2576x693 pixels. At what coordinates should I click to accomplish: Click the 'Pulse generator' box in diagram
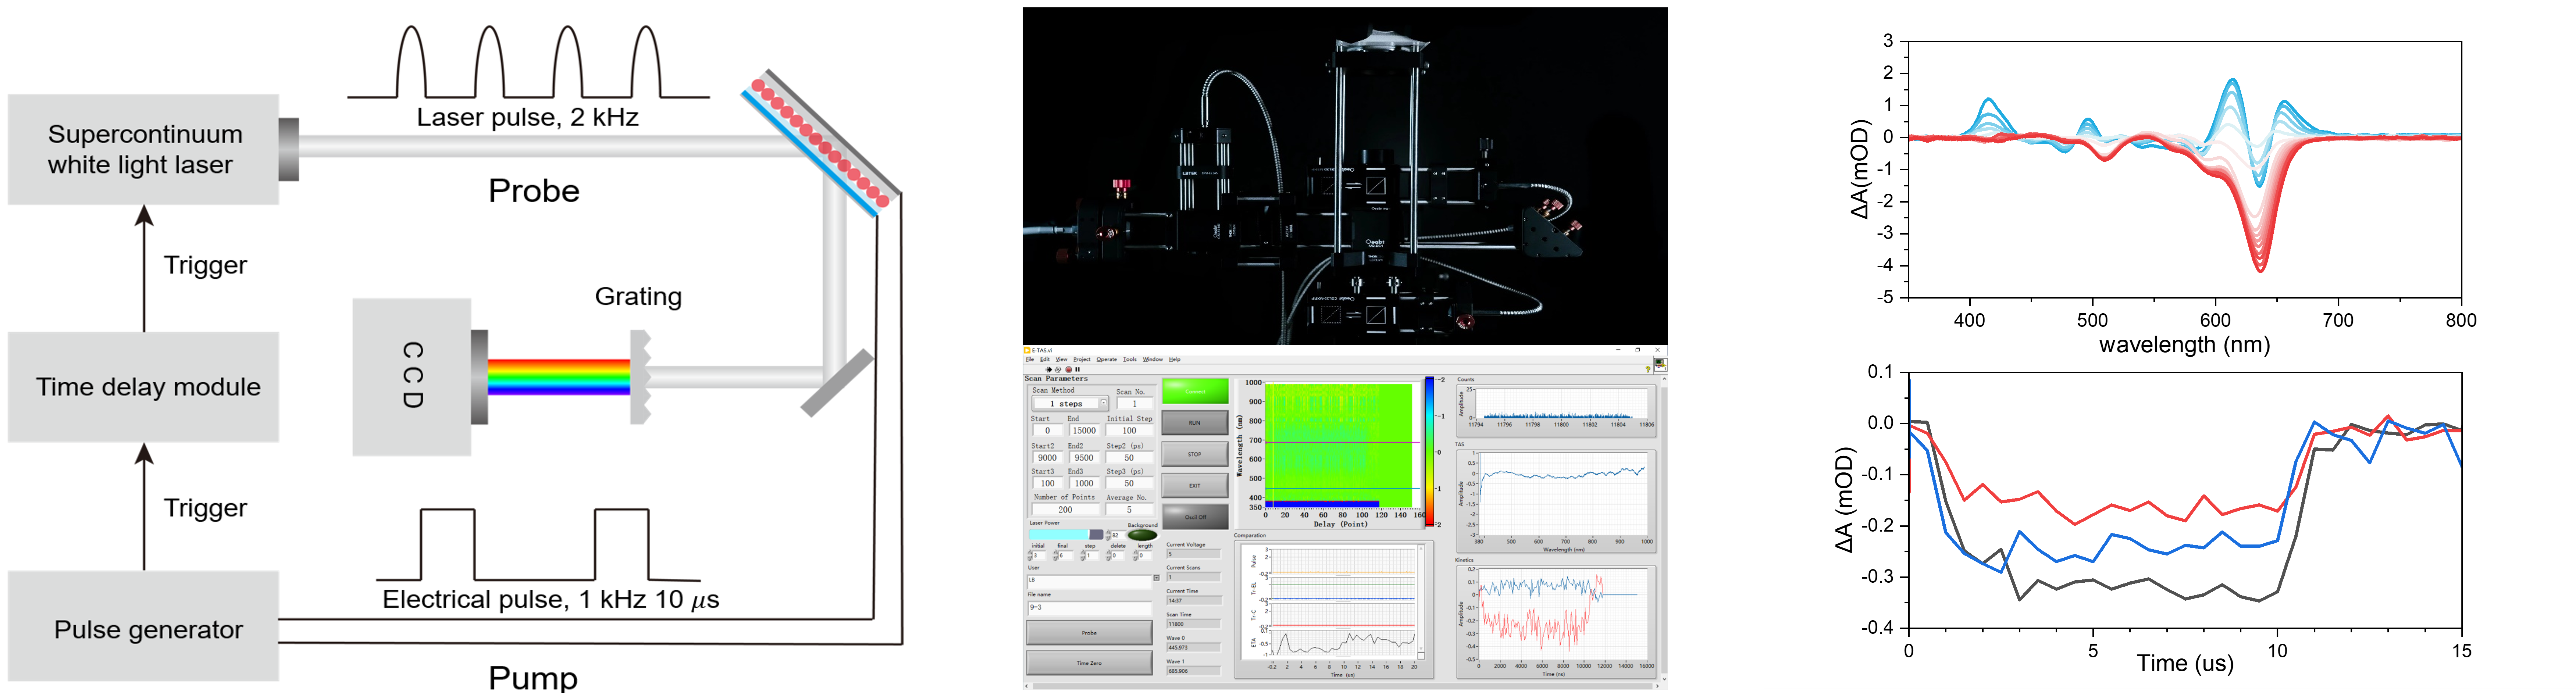click(x=143, y=627)
